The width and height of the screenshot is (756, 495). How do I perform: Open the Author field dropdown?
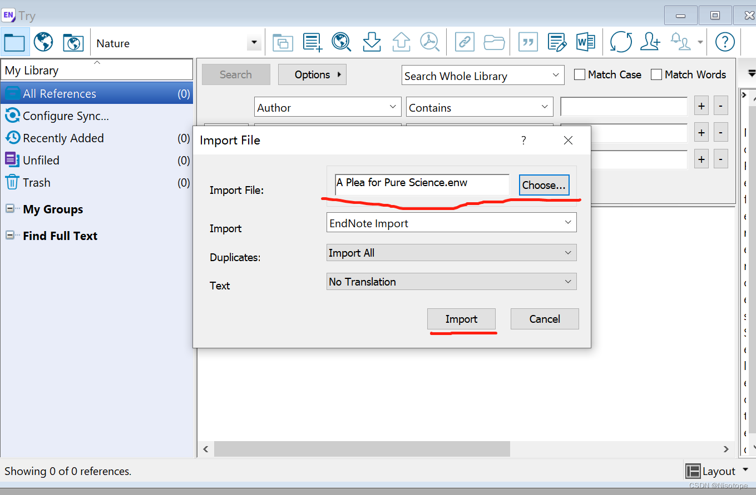tap(328, 107)
